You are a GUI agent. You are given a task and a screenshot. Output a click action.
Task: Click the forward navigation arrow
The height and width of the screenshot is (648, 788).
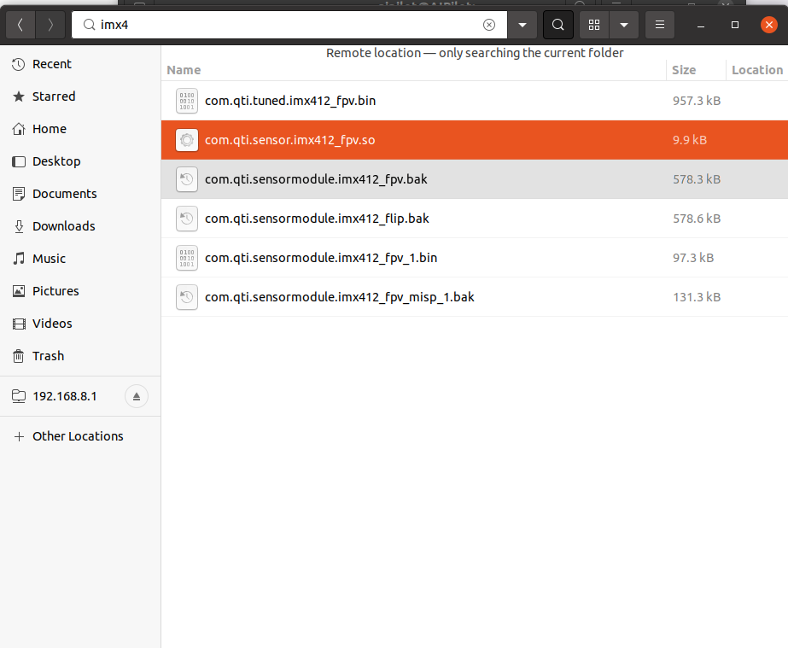(x=50, y=26)
